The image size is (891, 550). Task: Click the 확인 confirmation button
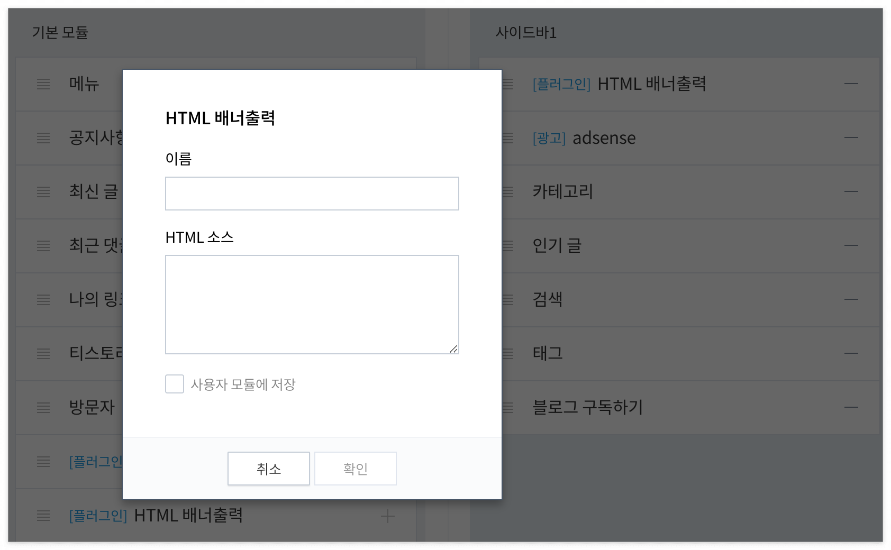pyautogui.click(x=355, y=468)
